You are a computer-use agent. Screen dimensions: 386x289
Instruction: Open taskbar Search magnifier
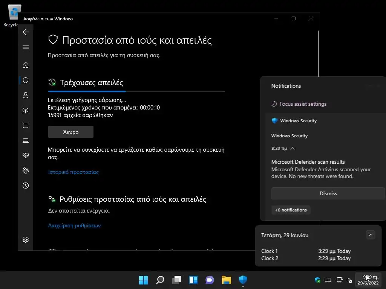pos(160,280)
